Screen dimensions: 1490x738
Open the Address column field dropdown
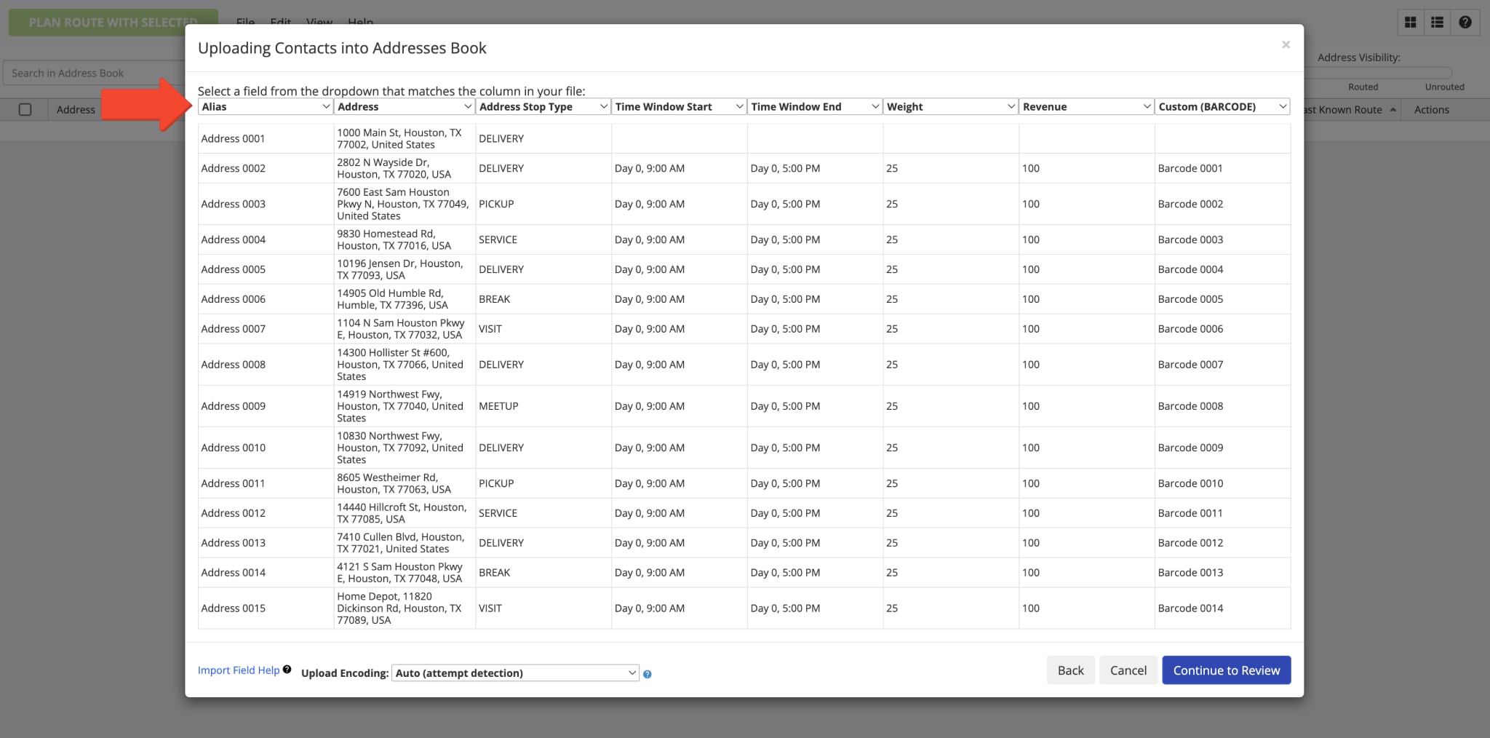pyautogui.click(x=405, y=106)
